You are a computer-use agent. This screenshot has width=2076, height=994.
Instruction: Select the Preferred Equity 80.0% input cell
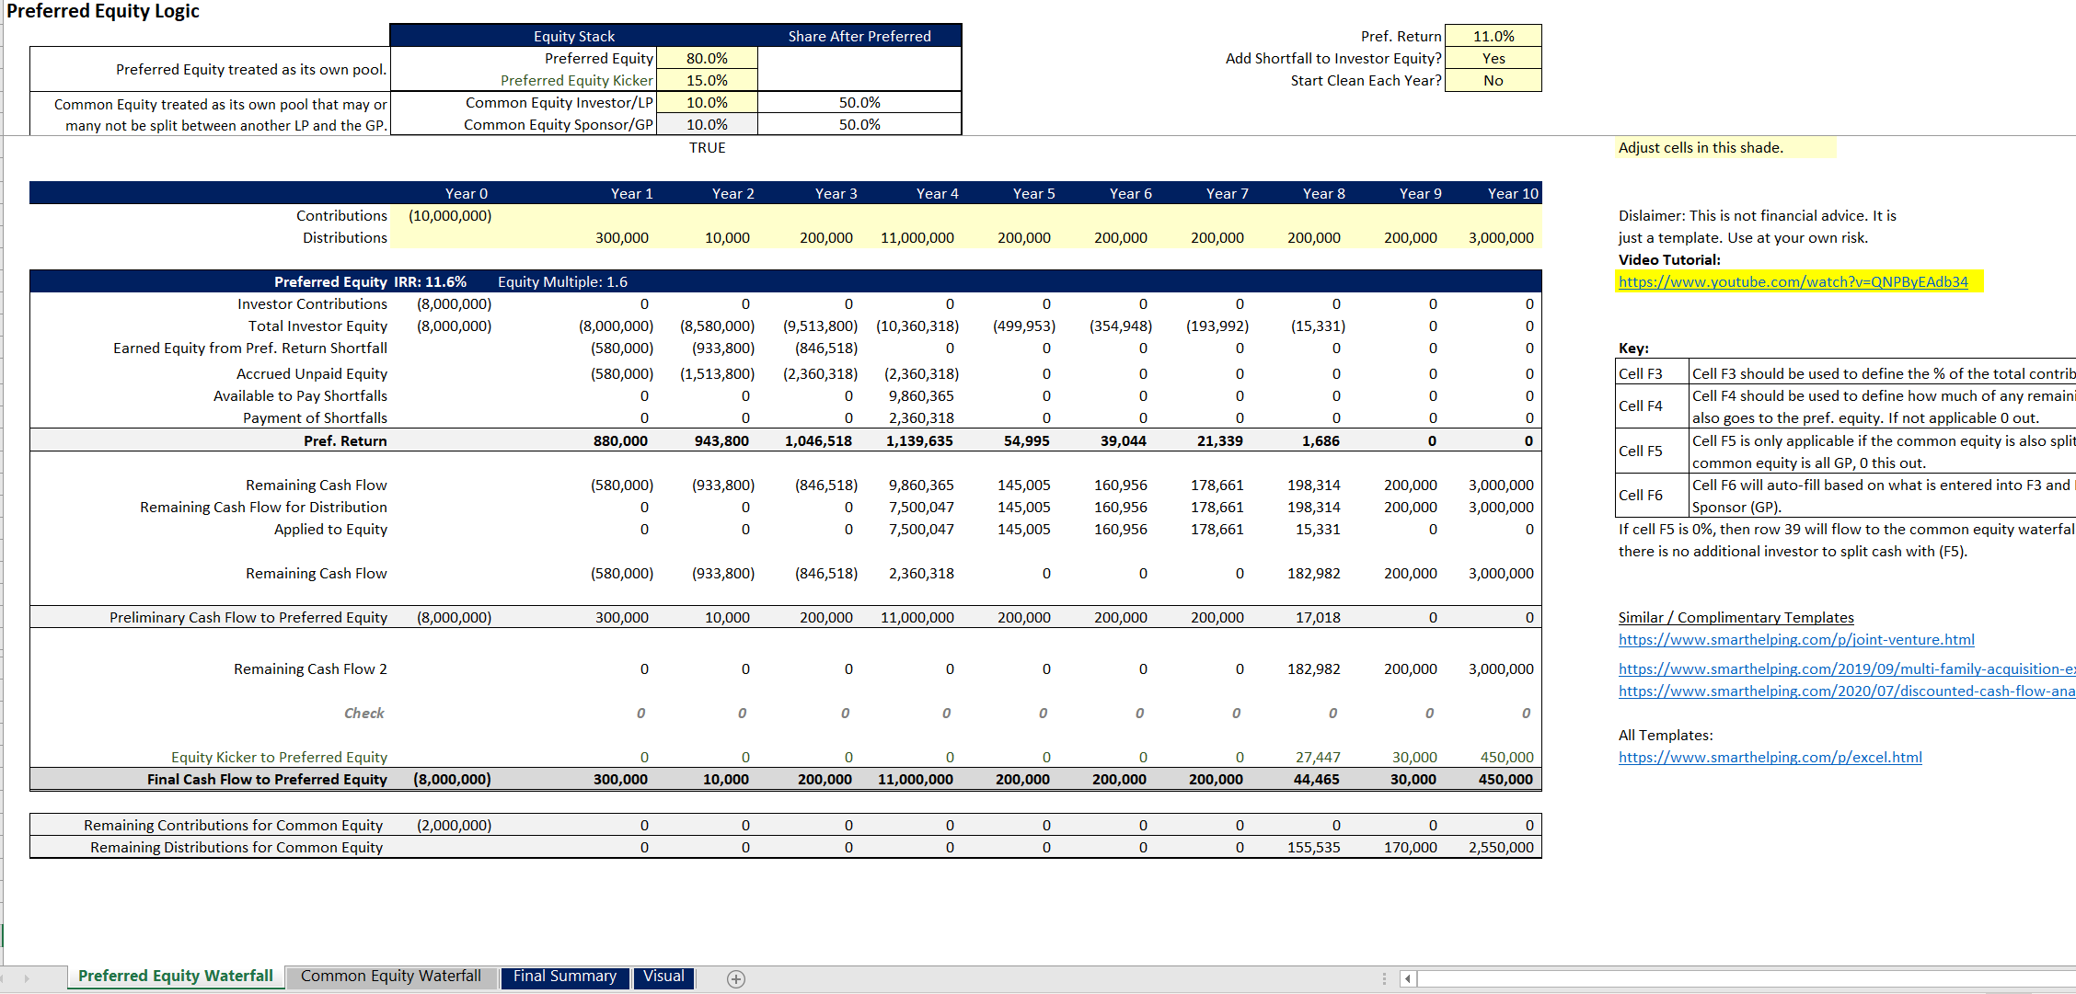click(x=707, y=58)
